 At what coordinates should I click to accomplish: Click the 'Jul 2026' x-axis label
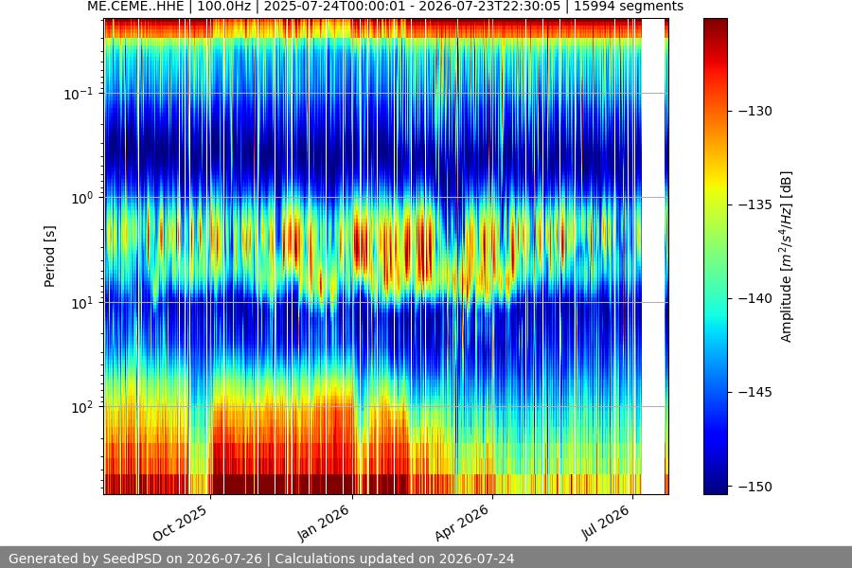coord(606,523)
